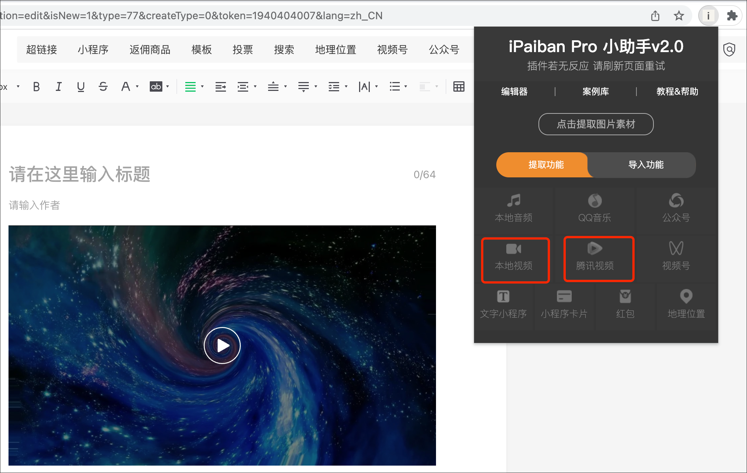
Task: Toggle underline formatting
Action: 81,87
